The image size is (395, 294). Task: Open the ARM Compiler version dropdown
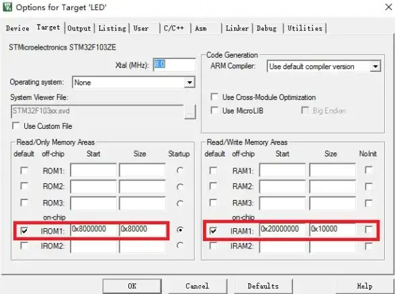pos(376,66)
